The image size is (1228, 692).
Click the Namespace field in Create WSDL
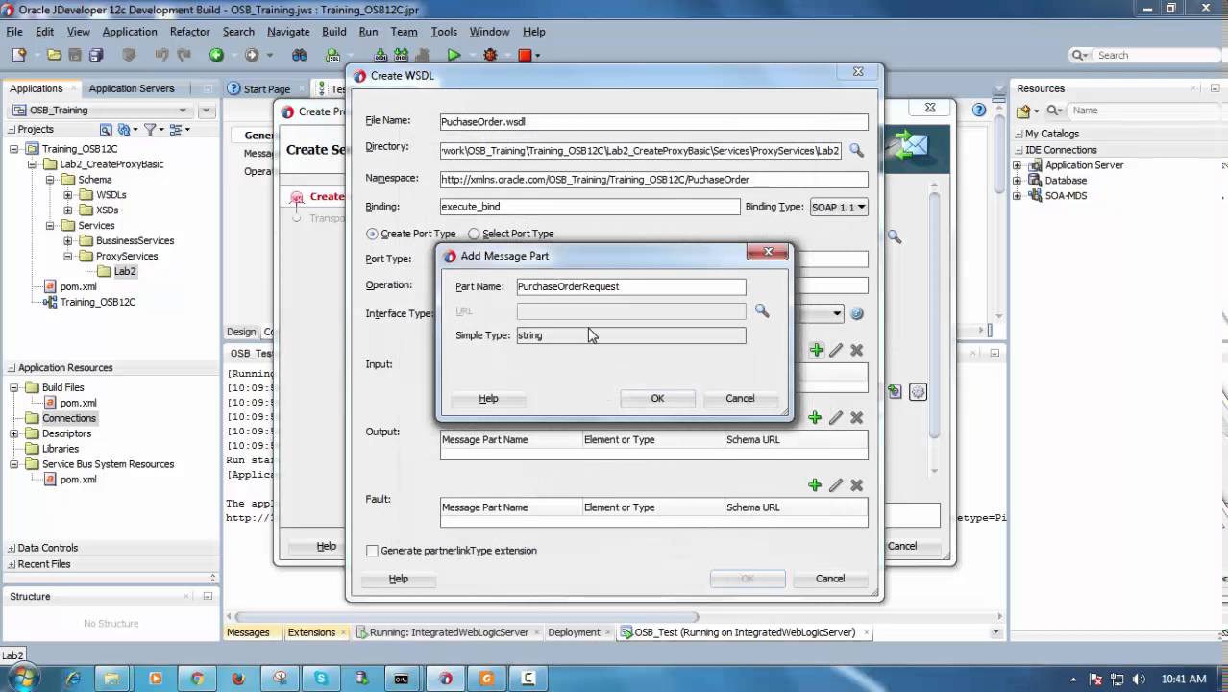tap(654, 180)
